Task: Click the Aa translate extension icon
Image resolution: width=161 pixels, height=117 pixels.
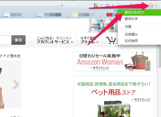Action: coord(151,5)
